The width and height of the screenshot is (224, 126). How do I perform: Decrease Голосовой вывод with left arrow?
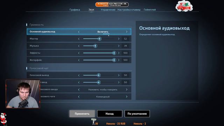[79, 75]
